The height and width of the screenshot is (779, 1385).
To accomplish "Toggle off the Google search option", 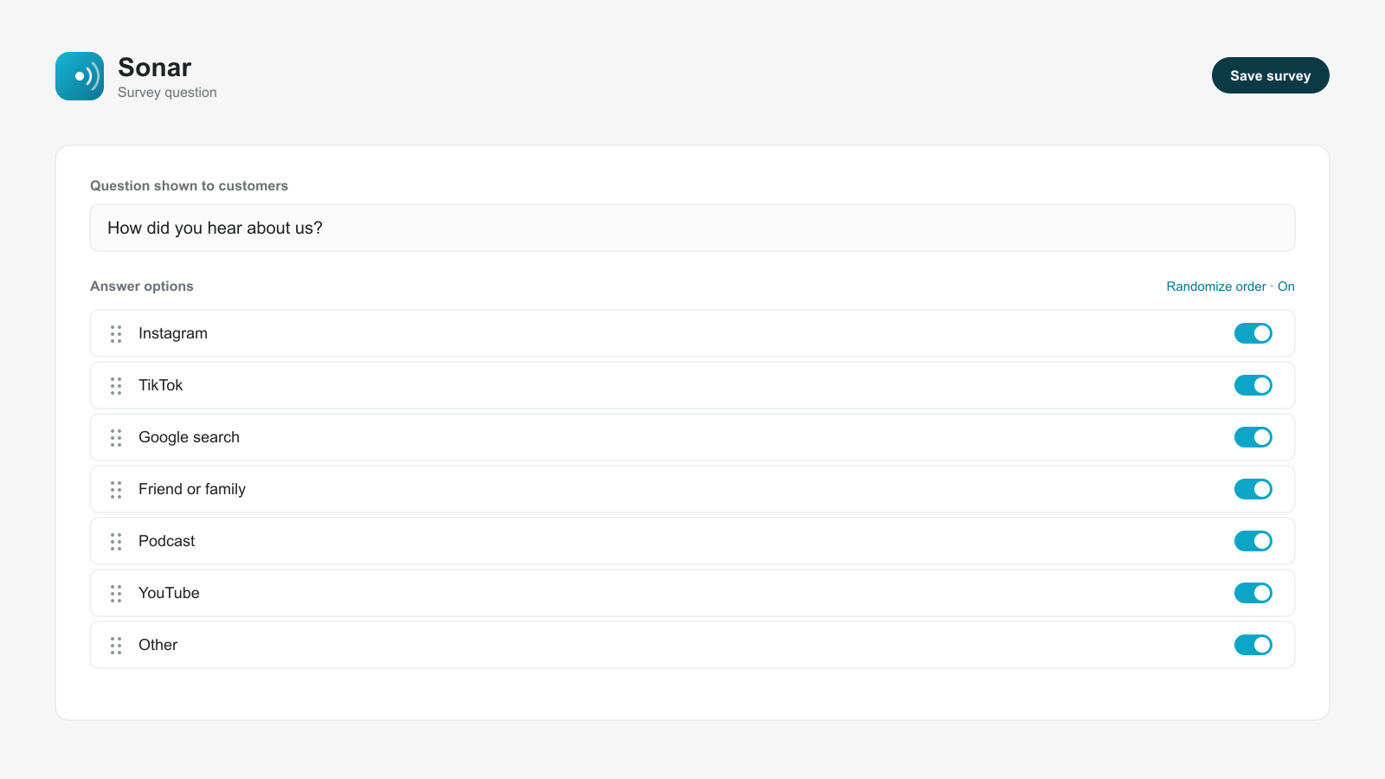I will pyautogui.click(x=1253, y=437).
